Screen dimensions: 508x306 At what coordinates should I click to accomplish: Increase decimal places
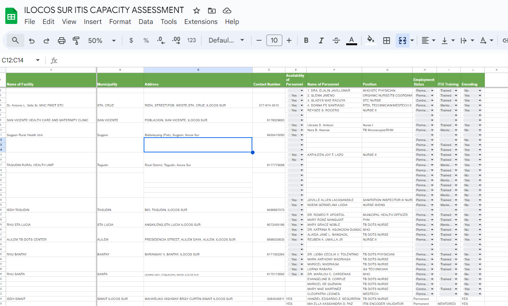pos(176,40)
